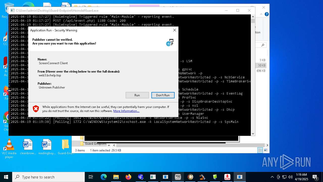Open the PRH taskbar application

tap(178, 177)
